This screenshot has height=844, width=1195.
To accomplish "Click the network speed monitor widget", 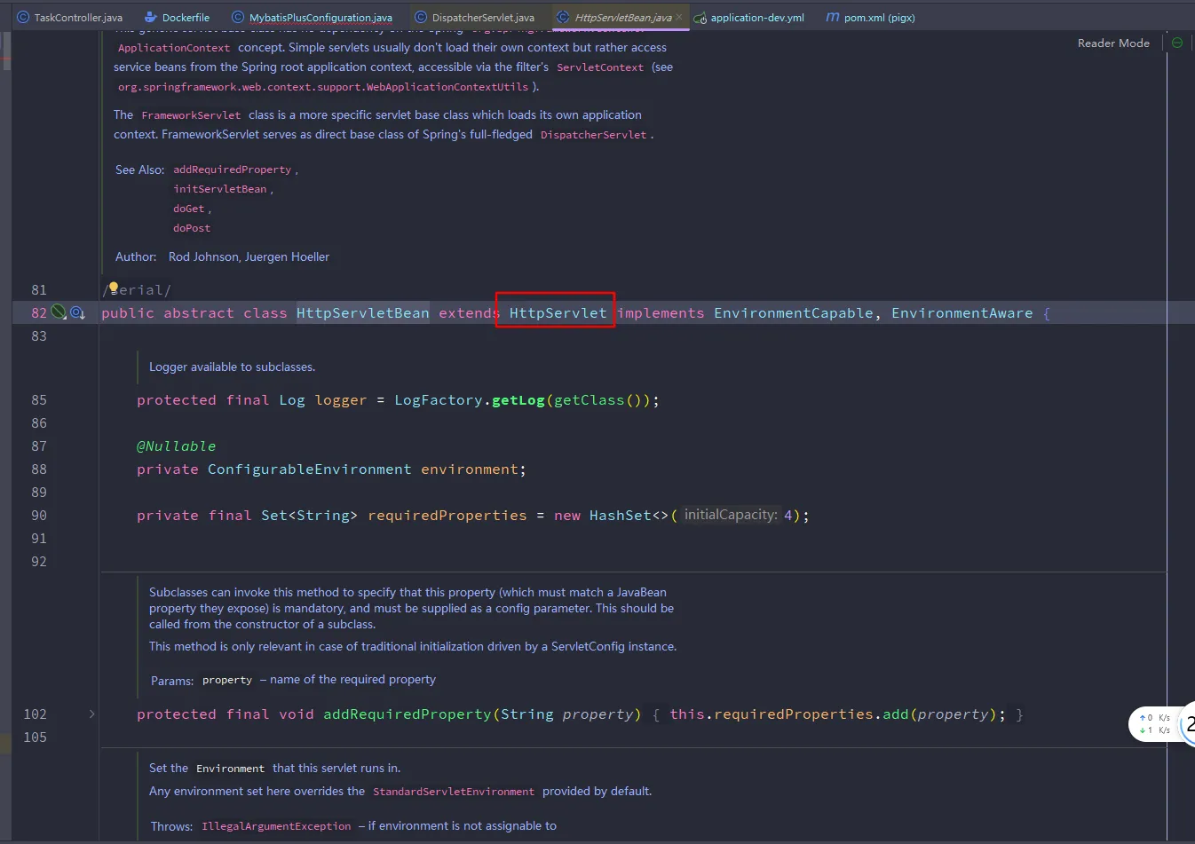I will pos(1154,724).
